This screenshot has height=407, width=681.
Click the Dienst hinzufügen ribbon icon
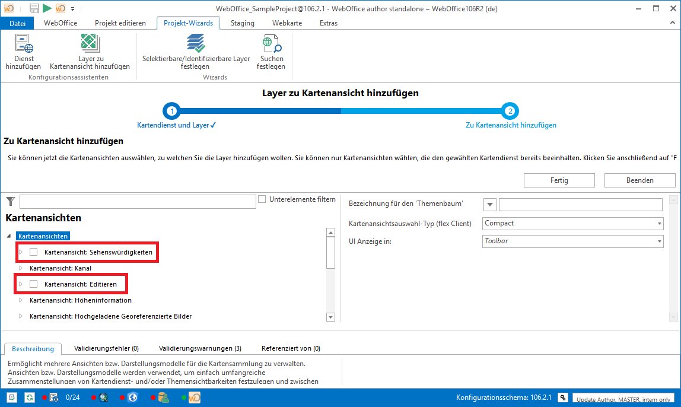click(23, 46)
